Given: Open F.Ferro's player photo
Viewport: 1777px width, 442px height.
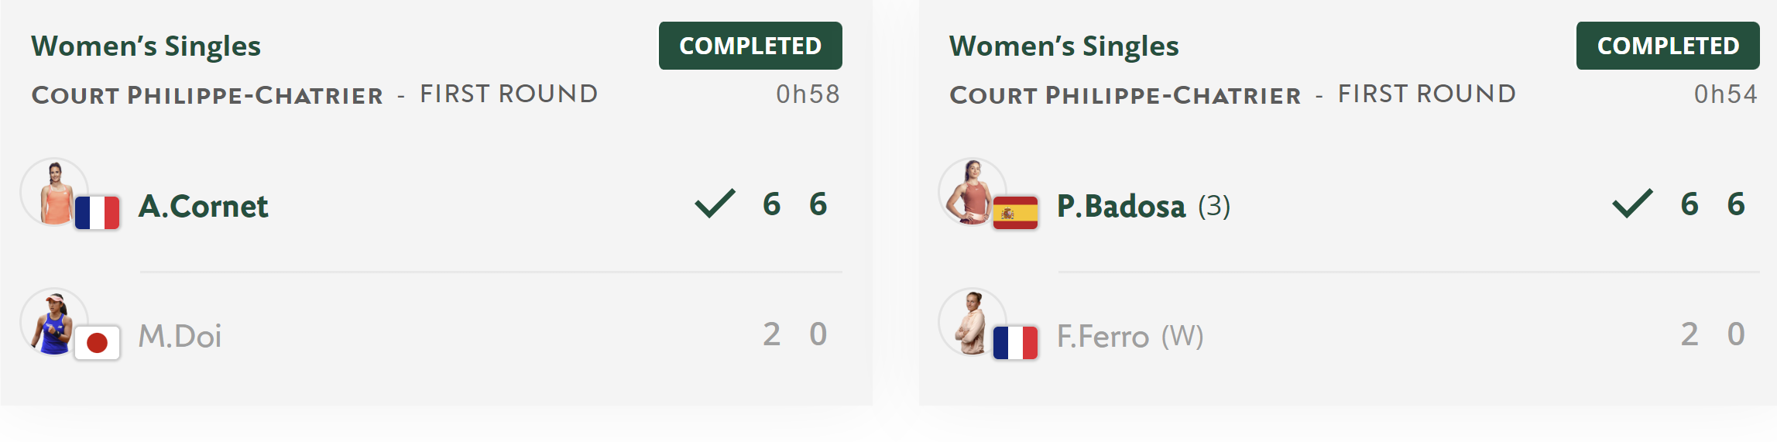Looking at the screenshot, I should point(972,322).
